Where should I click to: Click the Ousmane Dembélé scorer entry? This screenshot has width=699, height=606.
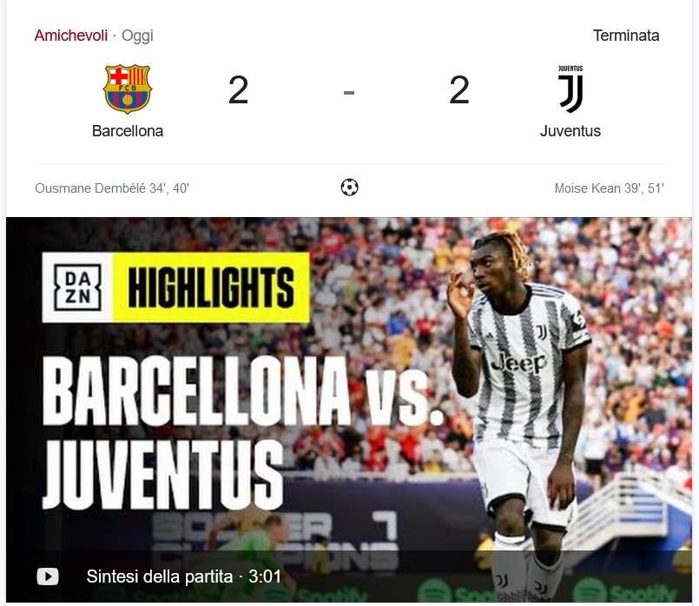click(112, 188)
